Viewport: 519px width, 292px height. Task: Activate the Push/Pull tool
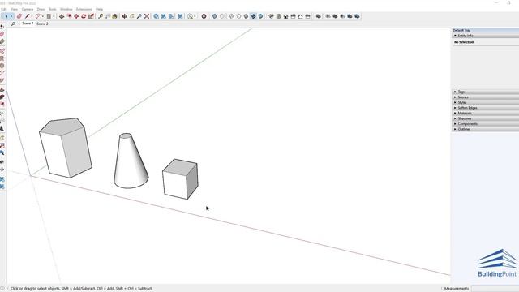point(62,16)
